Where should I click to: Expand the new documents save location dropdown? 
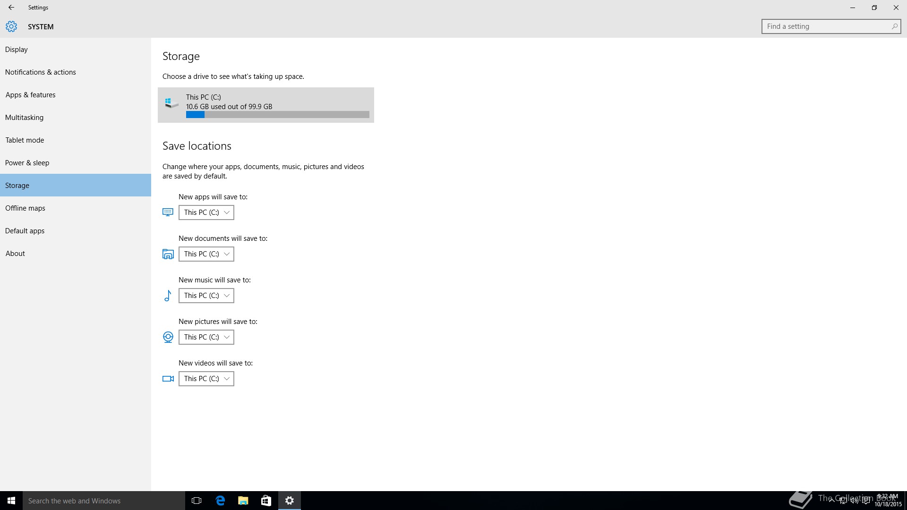pyautogui.click(x=206, y=254)
